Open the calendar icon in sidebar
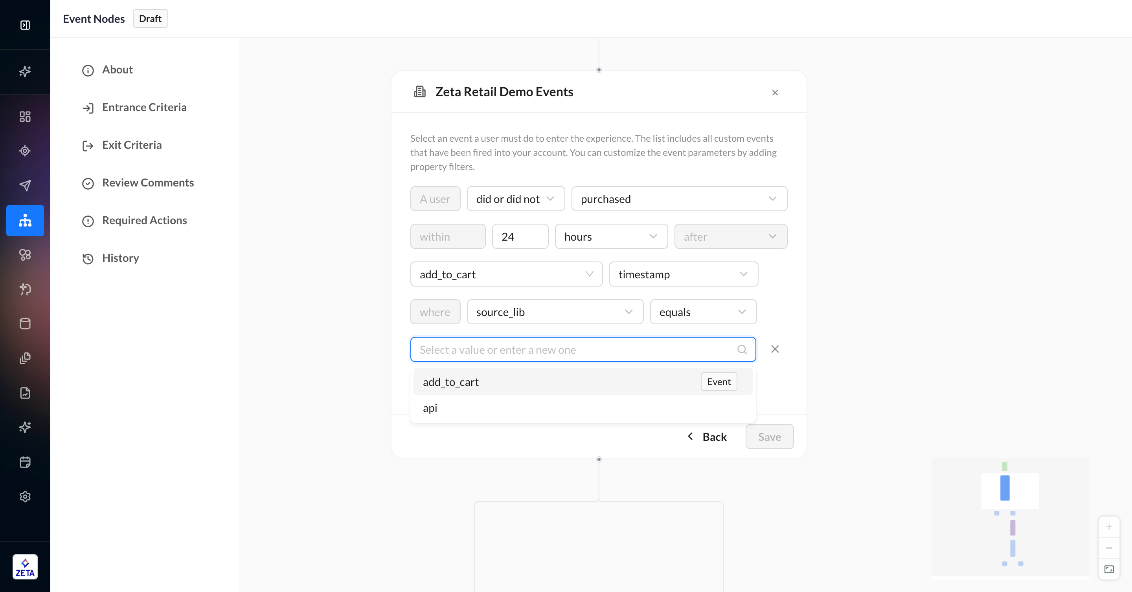Viewport: 1132px width, 592px height. pos(25,462)
